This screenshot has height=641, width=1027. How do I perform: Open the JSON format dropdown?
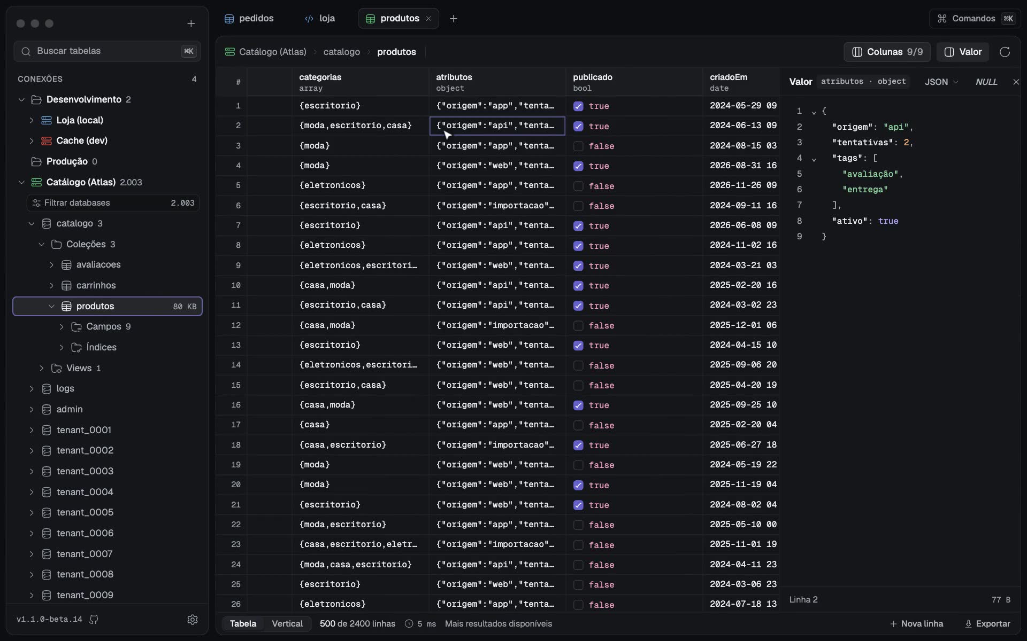(941, 82)
